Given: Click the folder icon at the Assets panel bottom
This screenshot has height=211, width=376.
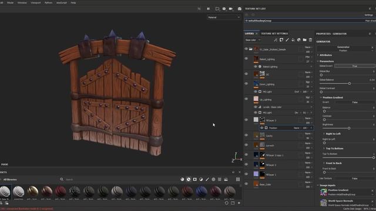Looking at the screenshot, I should pos(233,203).
